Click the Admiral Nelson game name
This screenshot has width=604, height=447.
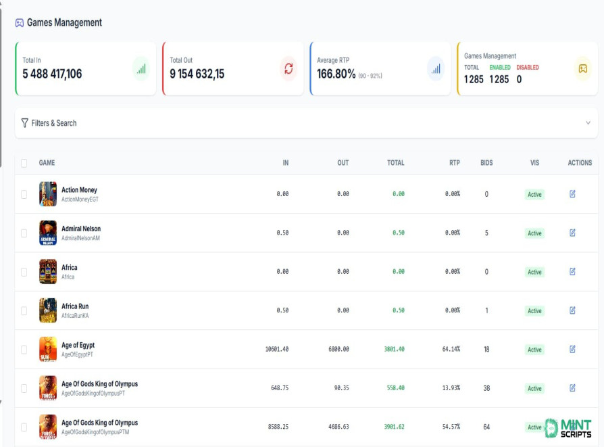(x=81, y=229)
